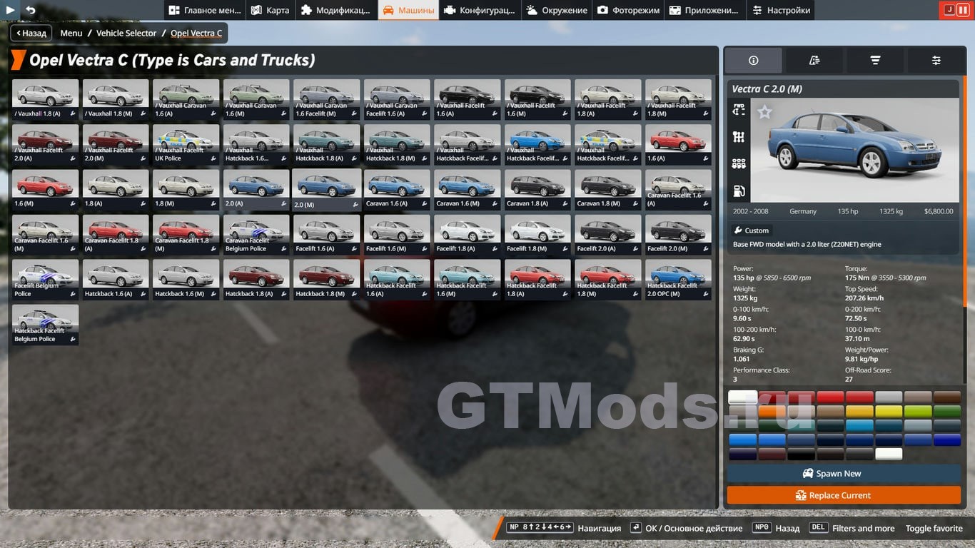This screenshot has height=548, width=975.
Task: Click Vehicle Selector in the breadcrumb
Action: pos(126,33)
